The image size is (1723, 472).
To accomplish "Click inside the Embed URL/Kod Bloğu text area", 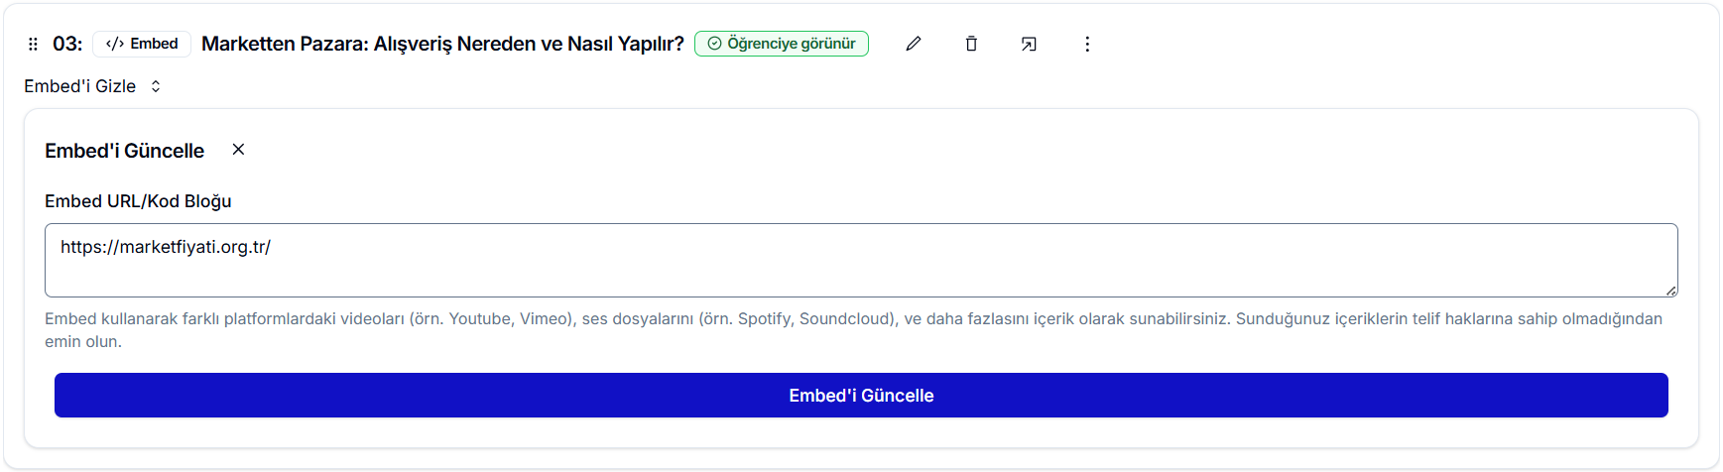I will (x=861, y=260).
